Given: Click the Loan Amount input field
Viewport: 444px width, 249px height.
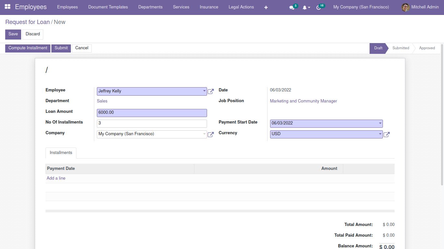Looking at the screenshot, I should [x=151, y=113].
